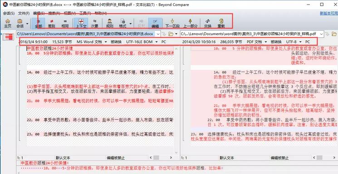Open the 工具(T) menu
Screen dimensions: 338x174
pyautogui.click(x=85, y=13)
